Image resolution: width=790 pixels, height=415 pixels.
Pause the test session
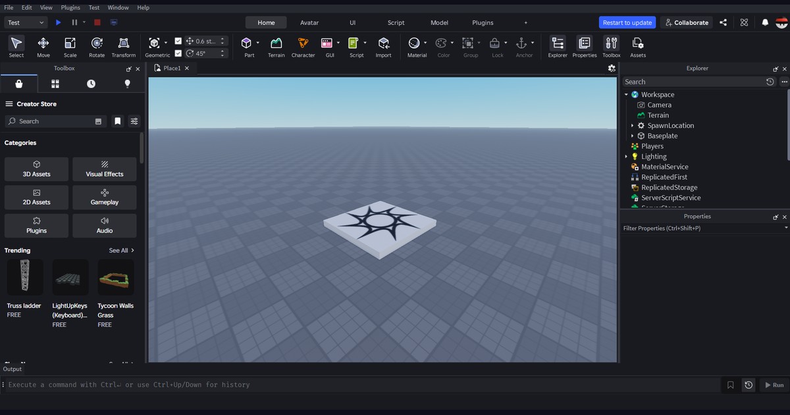tap(74, 22)
